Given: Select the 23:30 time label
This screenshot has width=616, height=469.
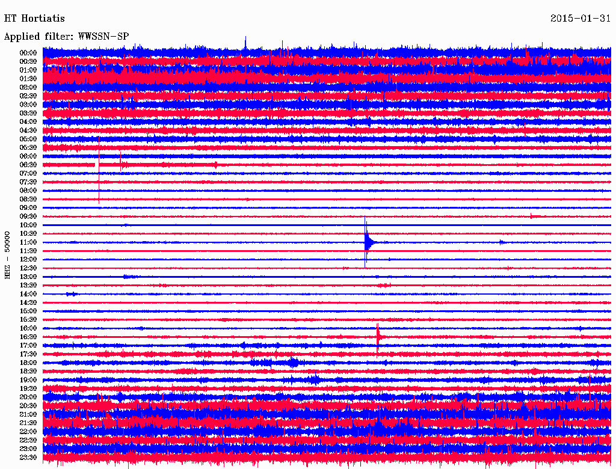Looking at the screenshot, I should pyautogui.click(x=28, y=458).
